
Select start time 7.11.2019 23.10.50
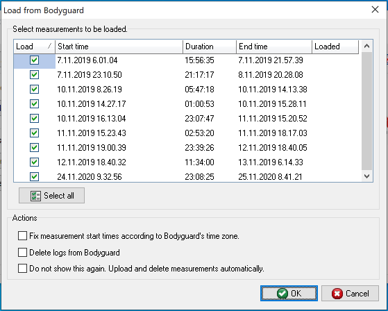(90, 75)
